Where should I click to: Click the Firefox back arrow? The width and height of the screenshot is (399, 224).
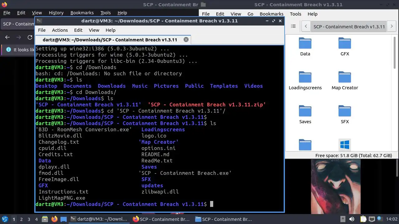pyautogui.click(x=7, y=37)
